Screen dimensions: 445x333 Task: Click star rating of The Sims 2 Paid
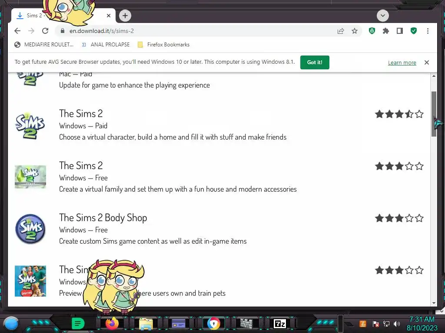pyautogui.click(x=399, y=114)
